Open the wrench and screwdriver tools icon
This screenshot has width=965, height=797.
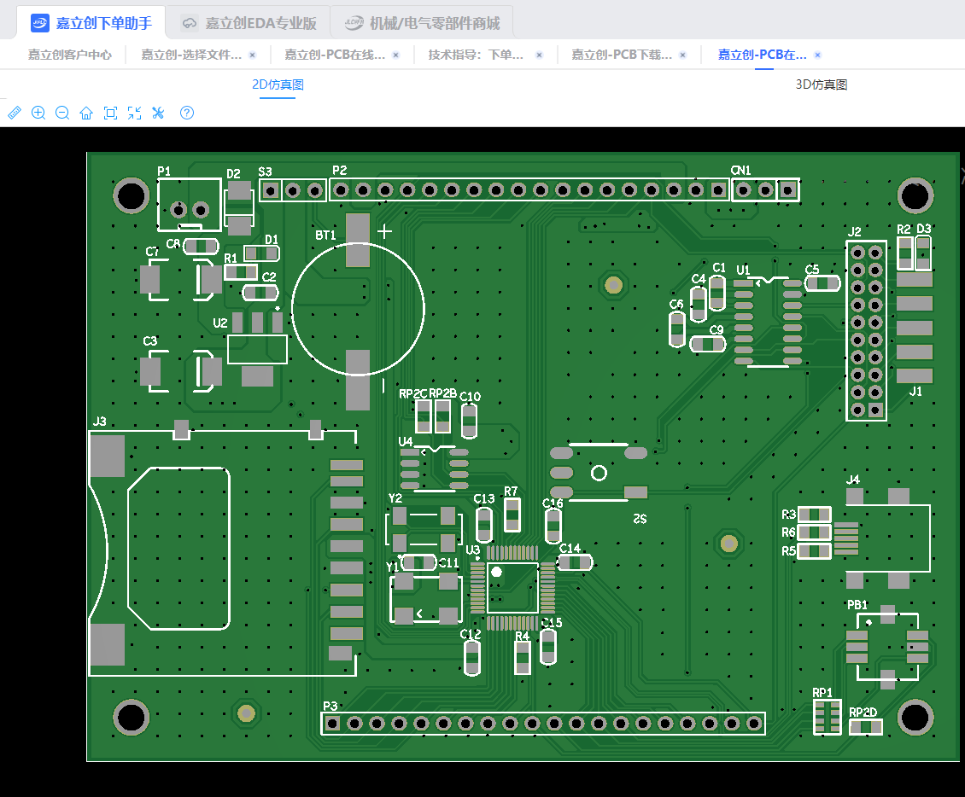click(x=157, y=113)
